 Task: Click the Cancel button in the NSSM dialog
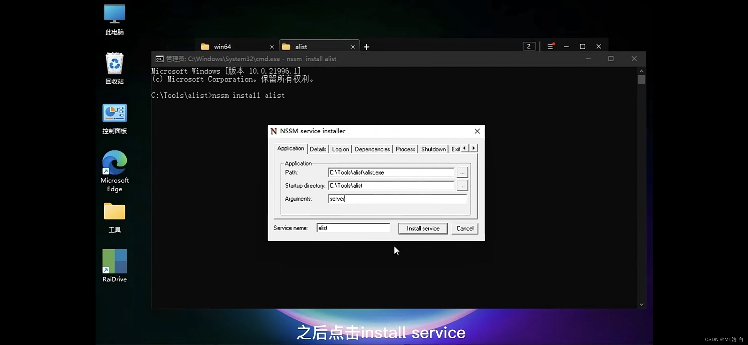pos(464,228)
